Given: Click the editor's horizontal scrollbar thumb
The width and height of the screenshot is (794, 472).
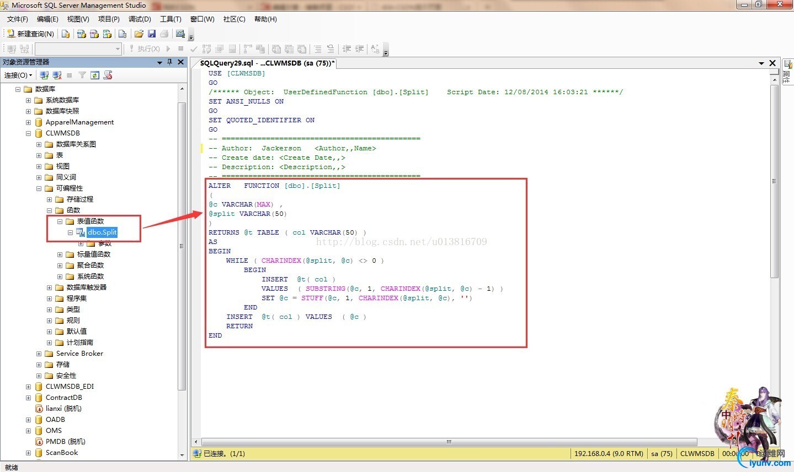Looking at the screenshot, I should point(449,442).
